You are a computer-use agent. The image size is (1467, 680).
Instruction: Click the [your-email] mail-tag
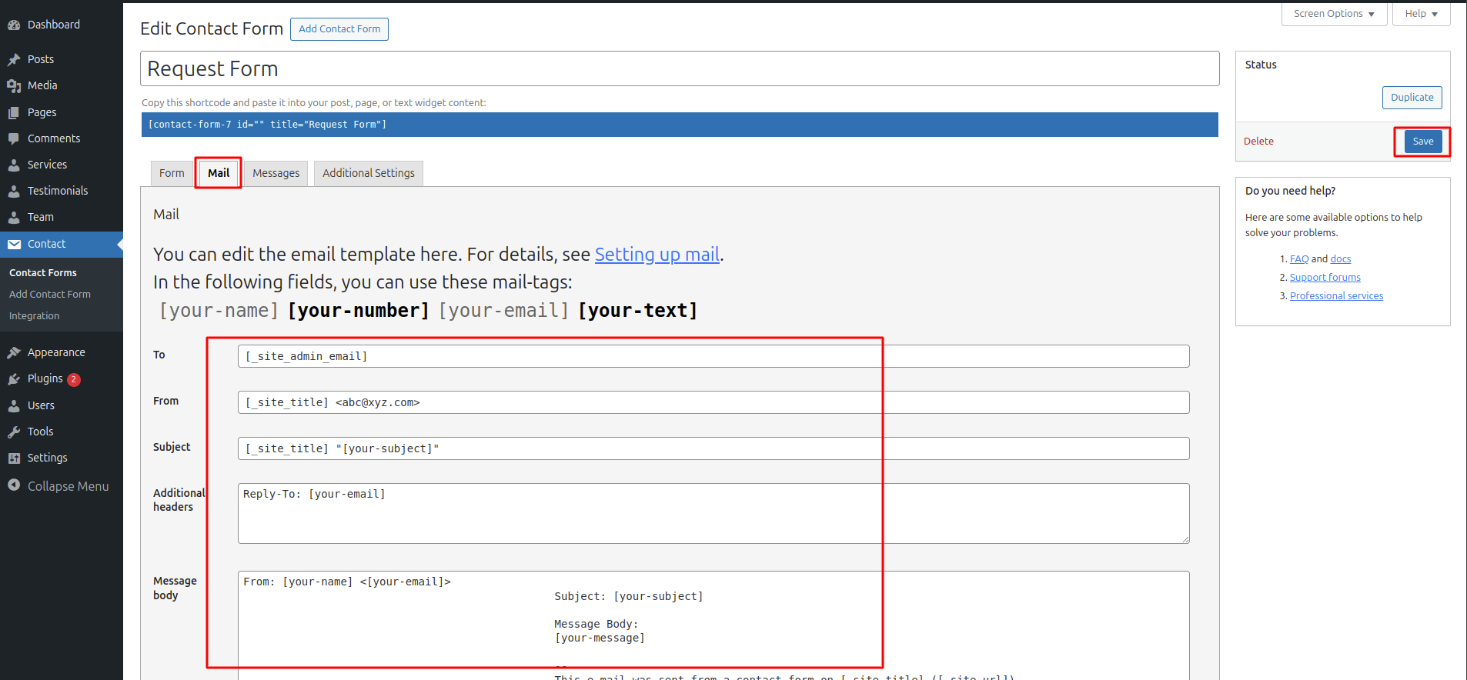[504, 311]
